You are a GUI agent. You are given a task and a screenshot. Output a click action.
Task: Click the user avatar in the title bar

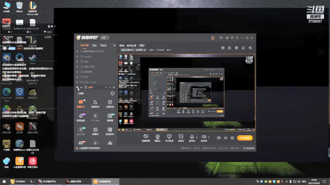pyautogui.click(x=213, y=38)
